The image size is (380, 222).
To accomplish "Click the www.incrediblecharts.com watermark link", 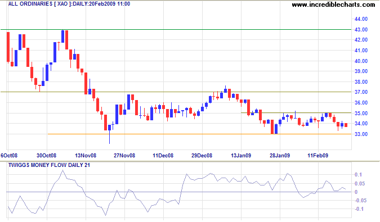I will click(333, 4).
